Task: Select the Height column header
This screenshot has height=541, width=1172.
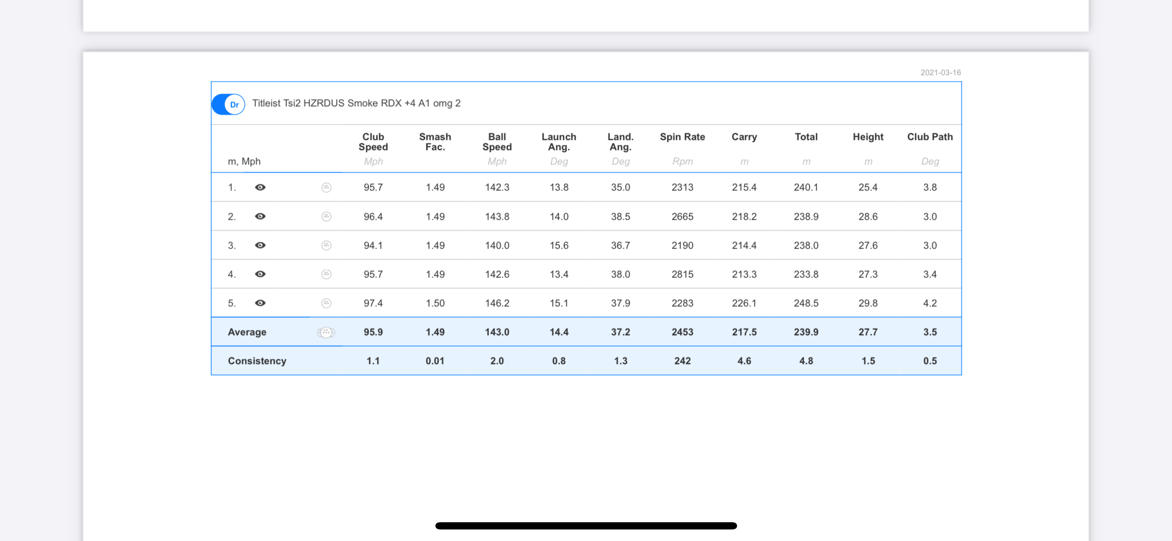Action: 868,137
